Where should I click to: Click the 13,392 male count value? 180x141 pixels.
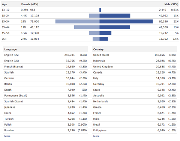click(163, 39)
